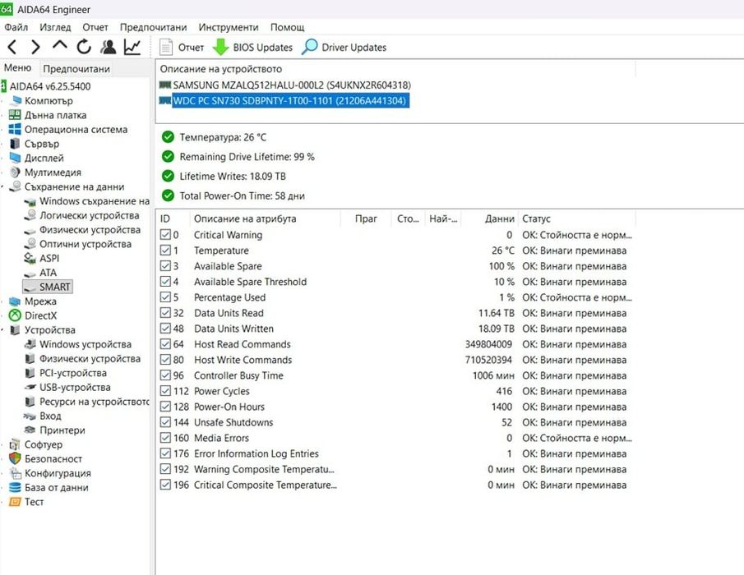This screenshot has width=744, height=575.
Task: Click the DirectX Xbox icon
Action: [x=15, y=315]
